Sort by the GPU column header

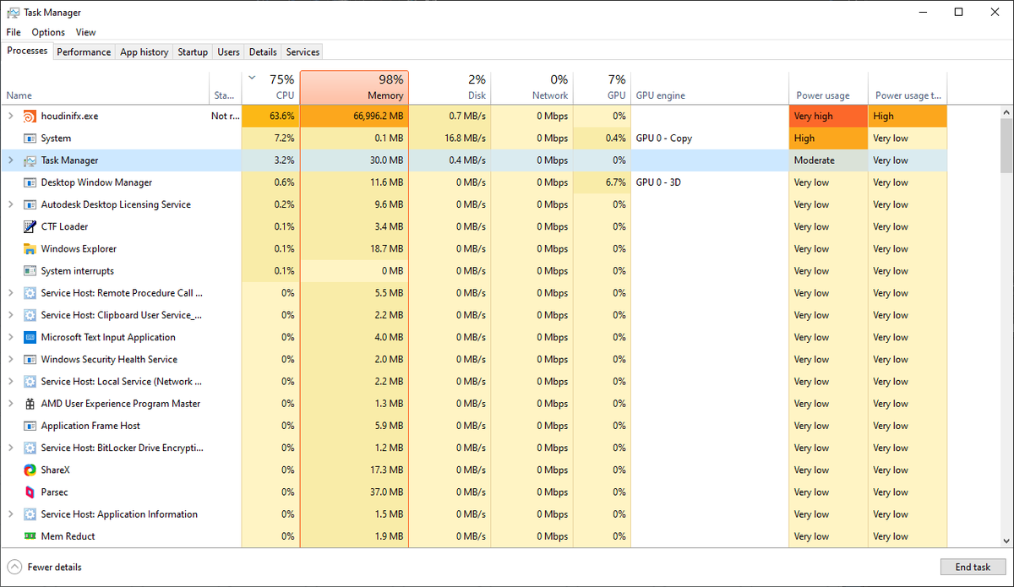[x=602, y=87]
